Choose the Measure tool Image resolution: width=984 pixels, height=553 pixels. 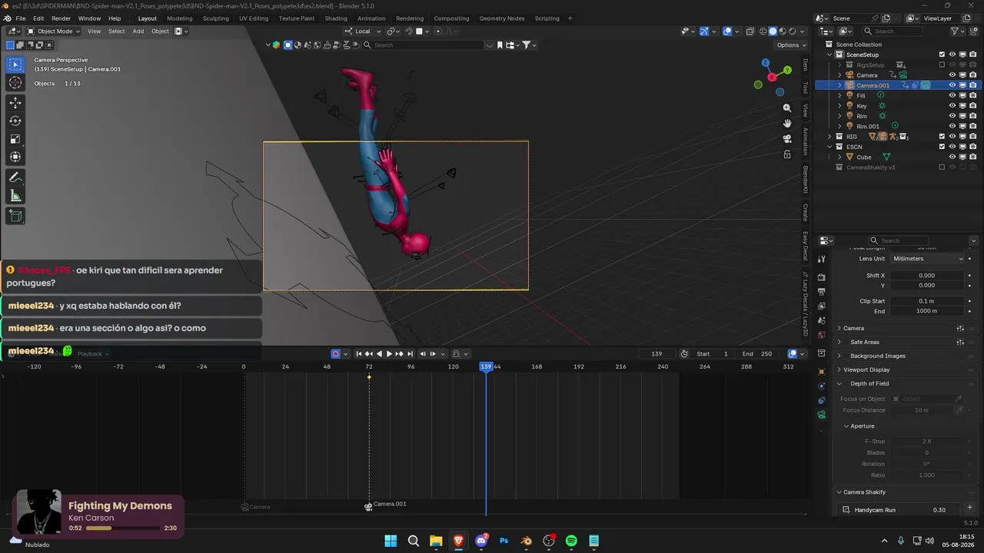coord(15,196)
